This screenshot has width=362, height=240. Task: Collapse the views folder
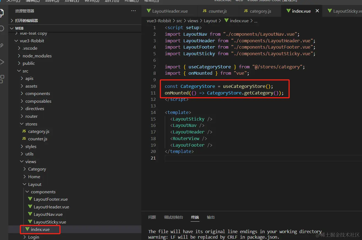(22, 161)
